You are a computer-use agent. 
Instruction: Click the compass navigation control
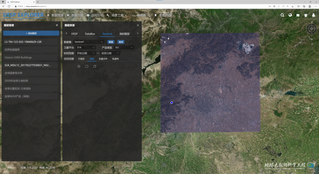[312, 28]
